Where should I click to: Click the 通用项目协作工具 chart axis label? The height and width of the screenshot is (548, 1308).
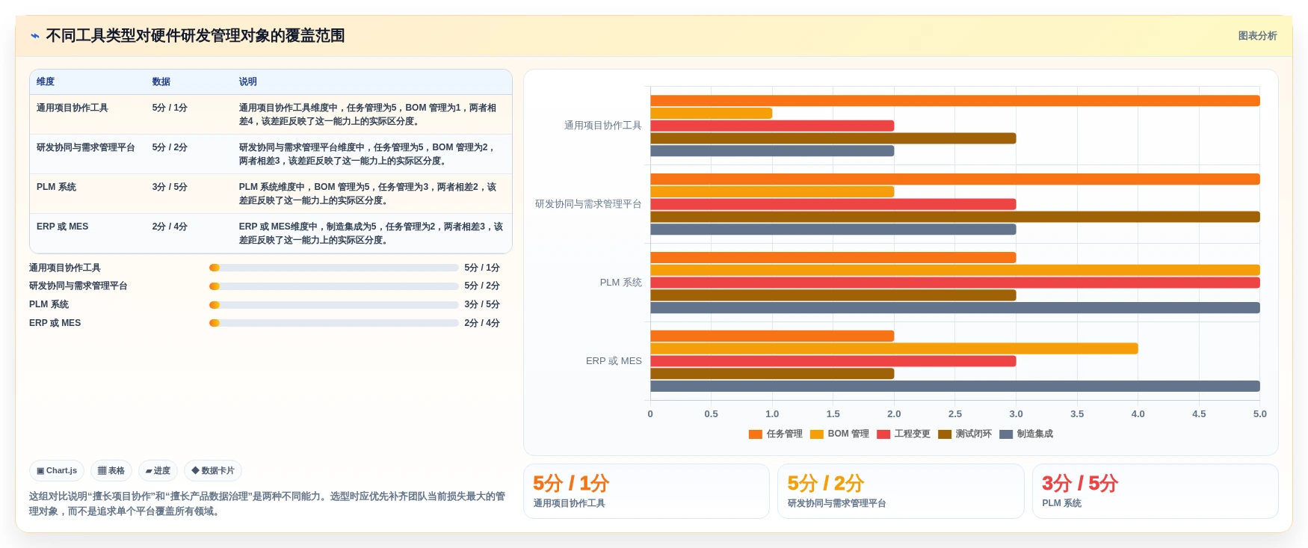tap(602, 126)
